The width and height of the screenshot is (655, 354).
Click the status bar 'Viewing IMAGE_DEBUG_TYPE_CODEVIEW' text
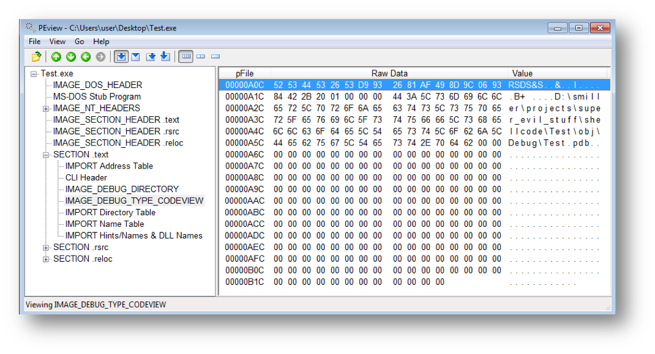point(95,304)
